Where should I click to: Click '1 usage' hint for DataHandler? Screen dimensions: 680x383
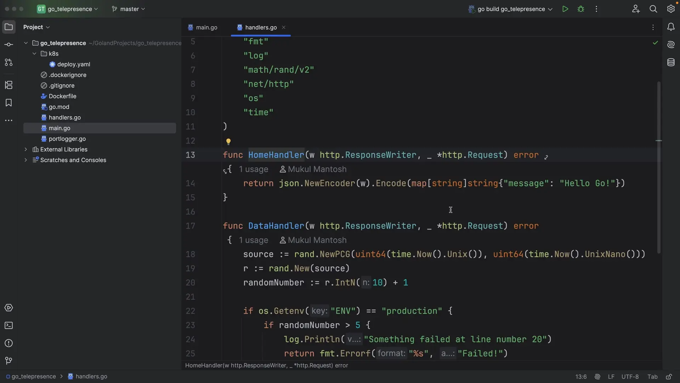[254, 240]
